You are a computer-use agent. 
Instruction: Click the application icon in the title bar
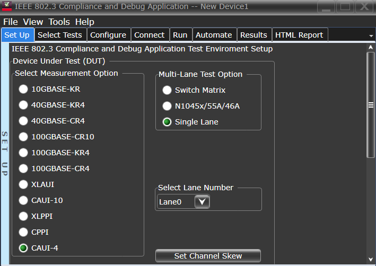7,7
